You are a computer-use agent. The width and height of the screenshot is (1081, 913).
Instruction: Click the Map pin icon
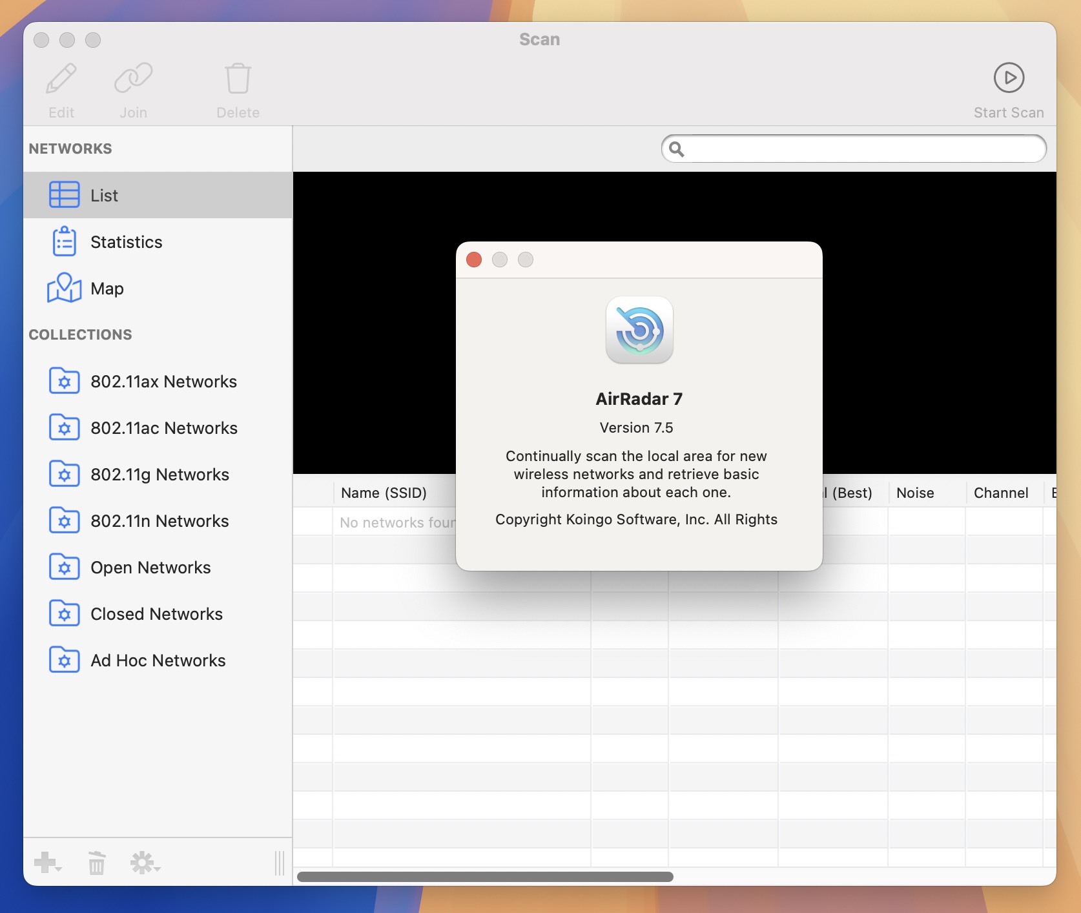(x=65, y=288)
